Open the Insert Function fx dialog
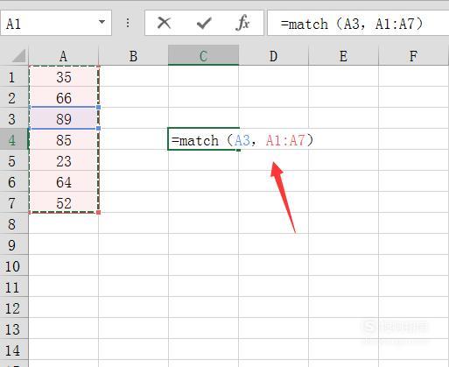Viewport: 449px width, 367px height. pyautogui.click(x=242, y=23)
